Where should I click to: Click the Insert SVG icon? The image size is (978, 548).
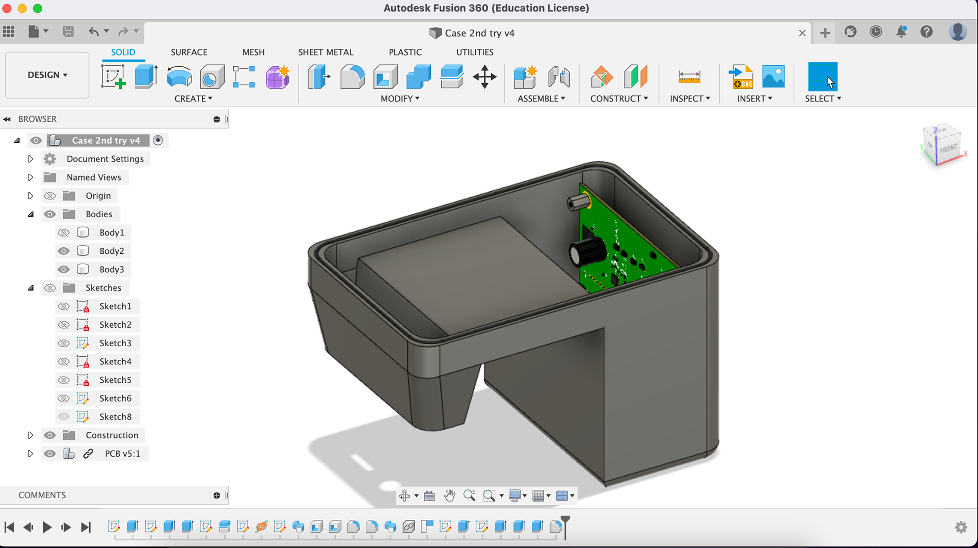click(741, 76)
